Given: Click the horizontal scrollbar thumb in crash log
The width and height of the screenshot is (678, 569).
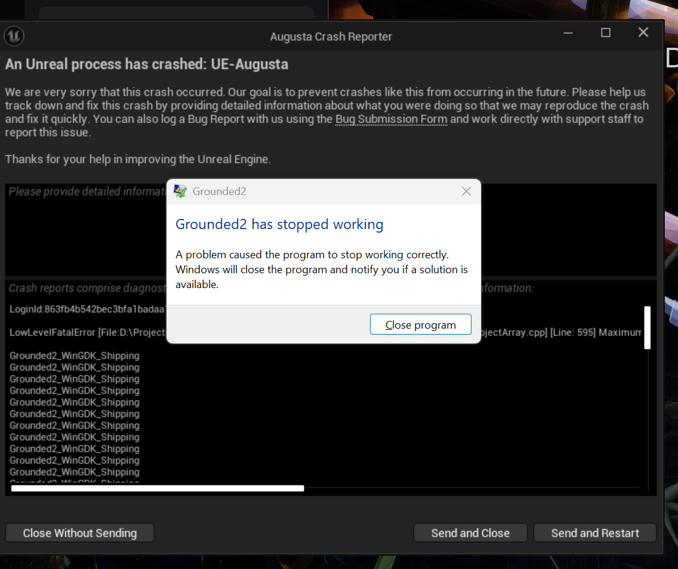Looking at the screenshot, I should [158, 488].
